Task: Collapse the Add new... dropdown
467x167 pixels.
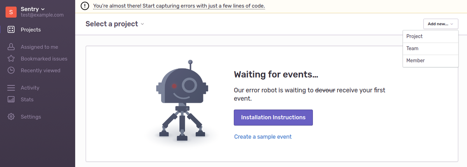Action: (x=441, y=24)
